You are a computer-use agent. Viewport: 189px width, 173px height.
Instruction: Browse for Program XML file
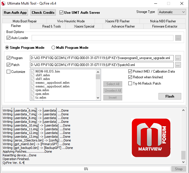178,58
